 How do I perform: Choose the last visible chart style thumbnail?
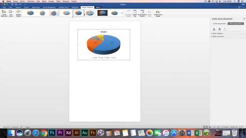coord(115,13)
